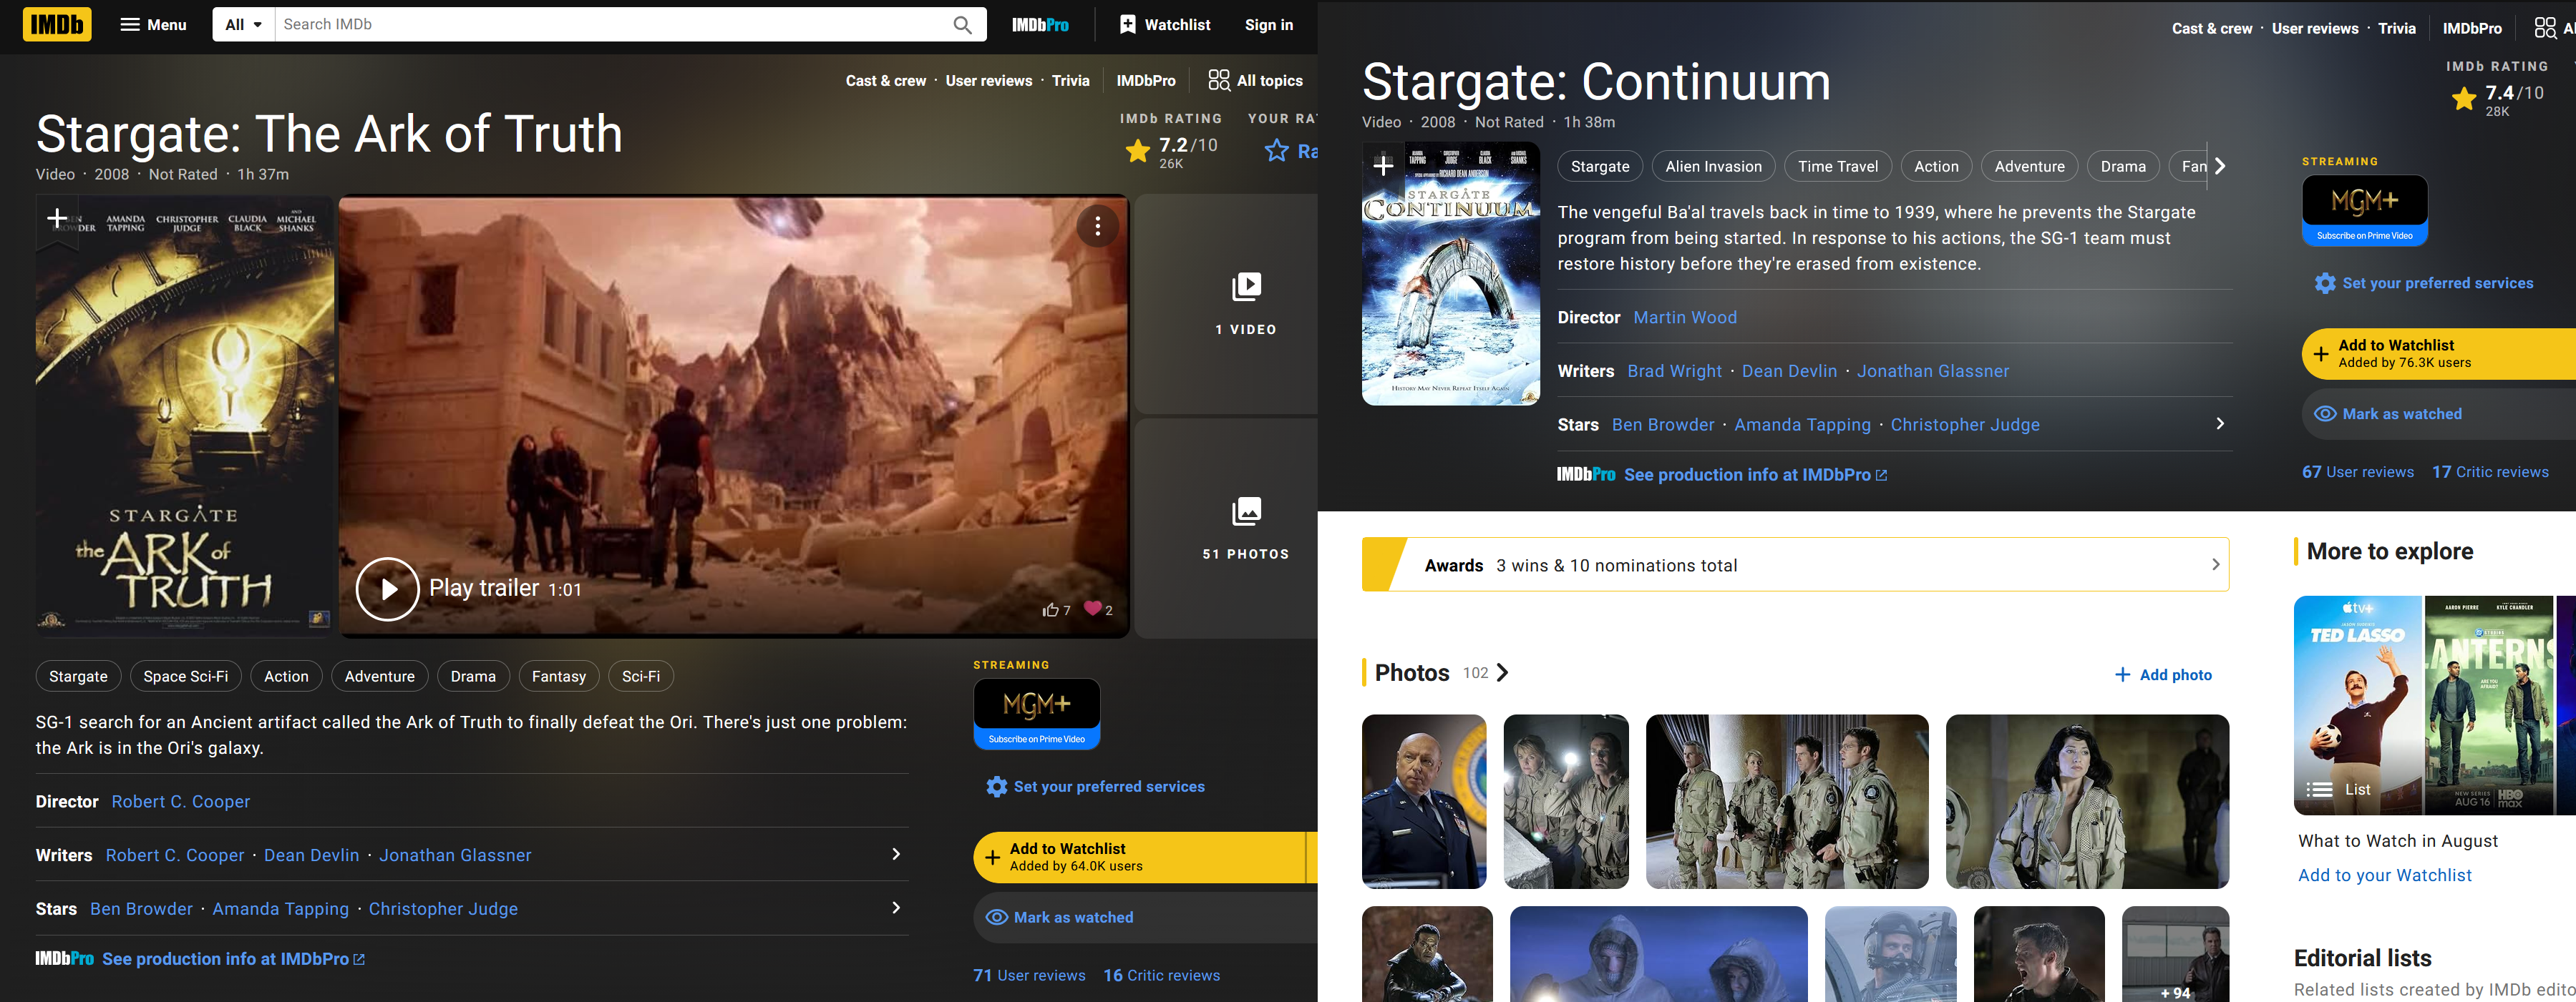This screenshot has width=2576, height=1002.
Task: Open MGM+ streaming option on Ark of Truth
Action: pos(1037,713)
